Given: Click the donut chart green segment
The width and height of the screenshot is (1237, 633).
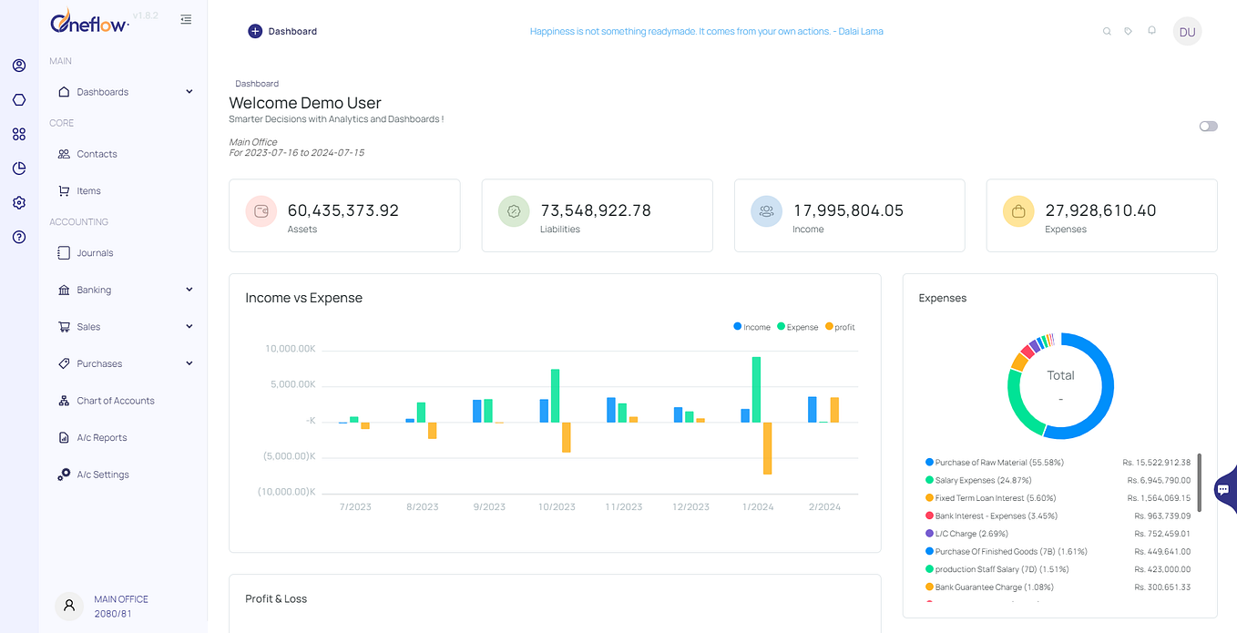Looking at the screenshot, I should click(1020, 405).
